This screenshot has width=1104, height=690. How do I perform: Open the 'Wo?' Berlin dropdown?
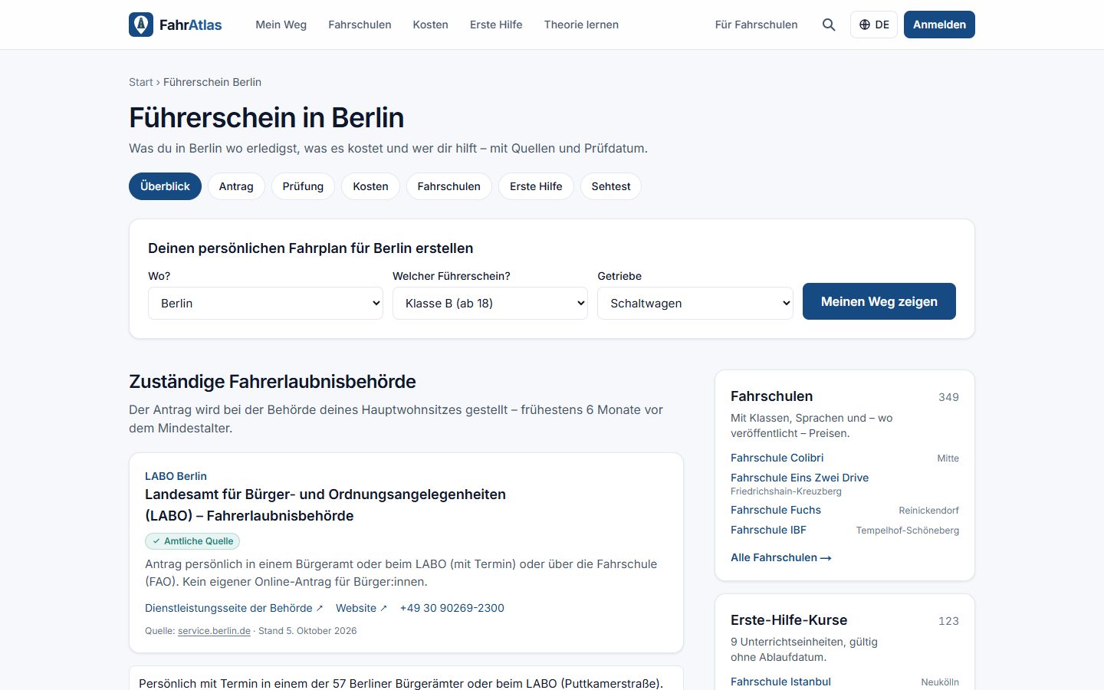tap(265, 303)
